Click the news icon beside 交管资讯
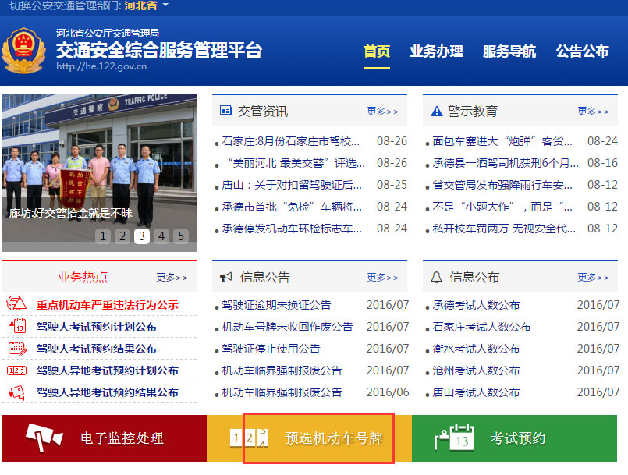 tap(226, 111)
